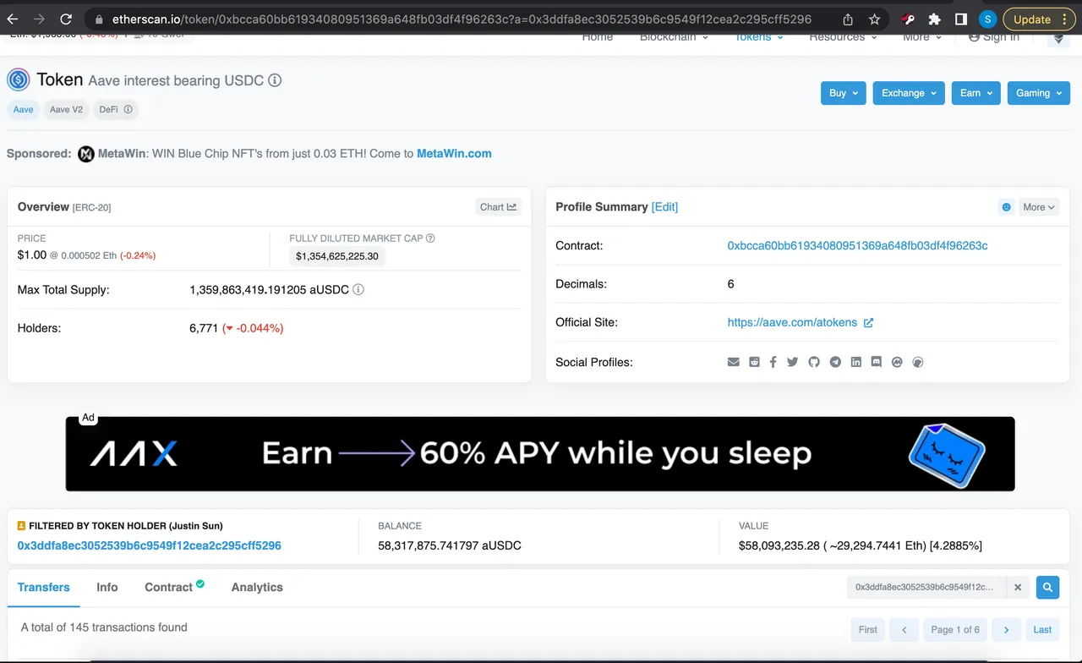Click the share icon in the address bar
The image size is (1082, 663).
(848, 19)
